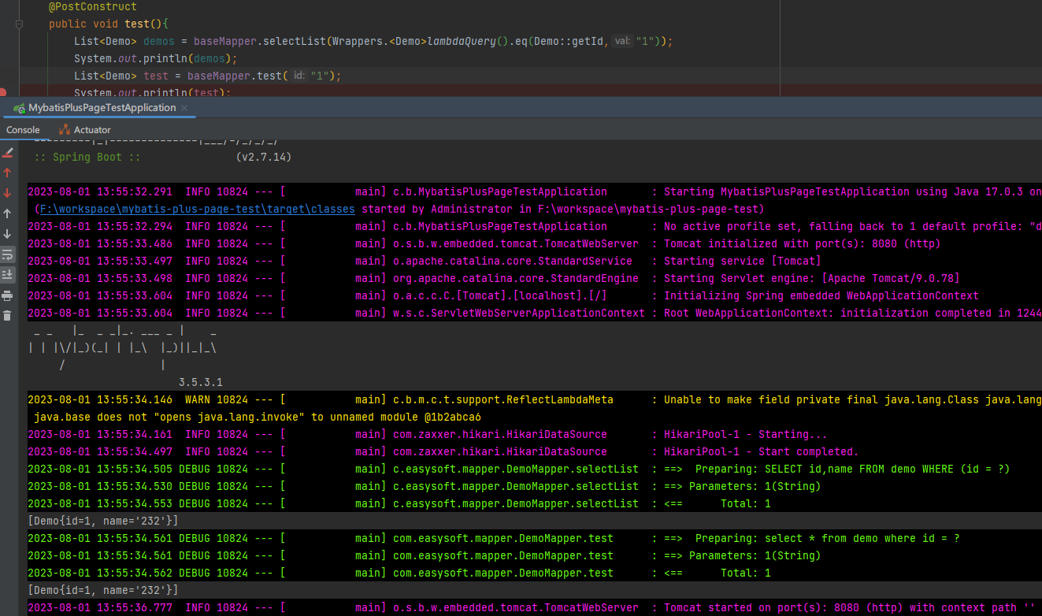Switch to the Actuator tab
Screen dimensions: 1042x616
(x=85, y=130)
